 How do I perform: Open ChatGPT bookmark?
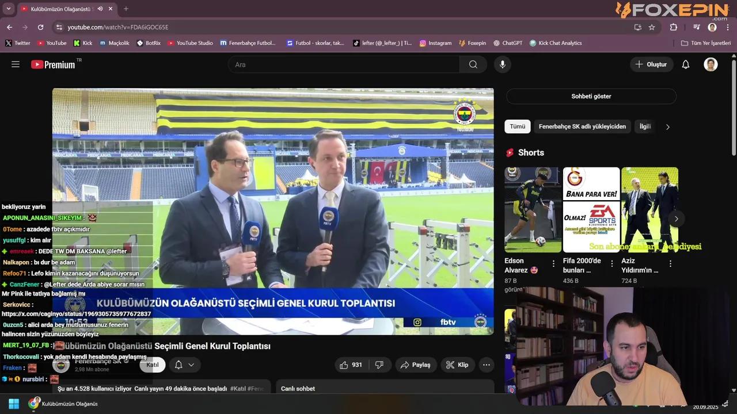coord(507,43)
